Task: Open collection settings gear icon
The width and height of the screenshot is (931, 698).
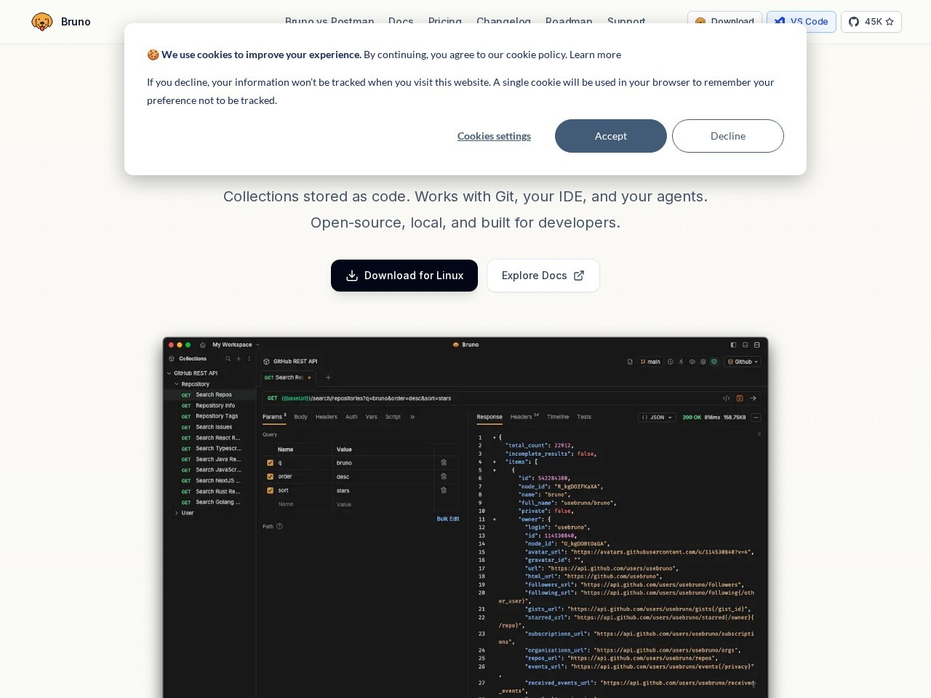Action: (x=703, y=361)
